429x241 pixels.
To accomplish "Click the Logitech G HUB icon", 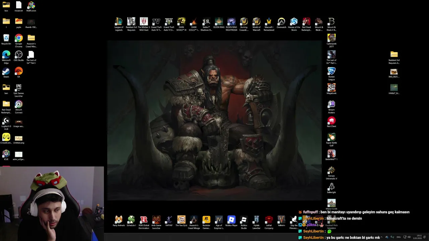I will (x=6, y=123).
